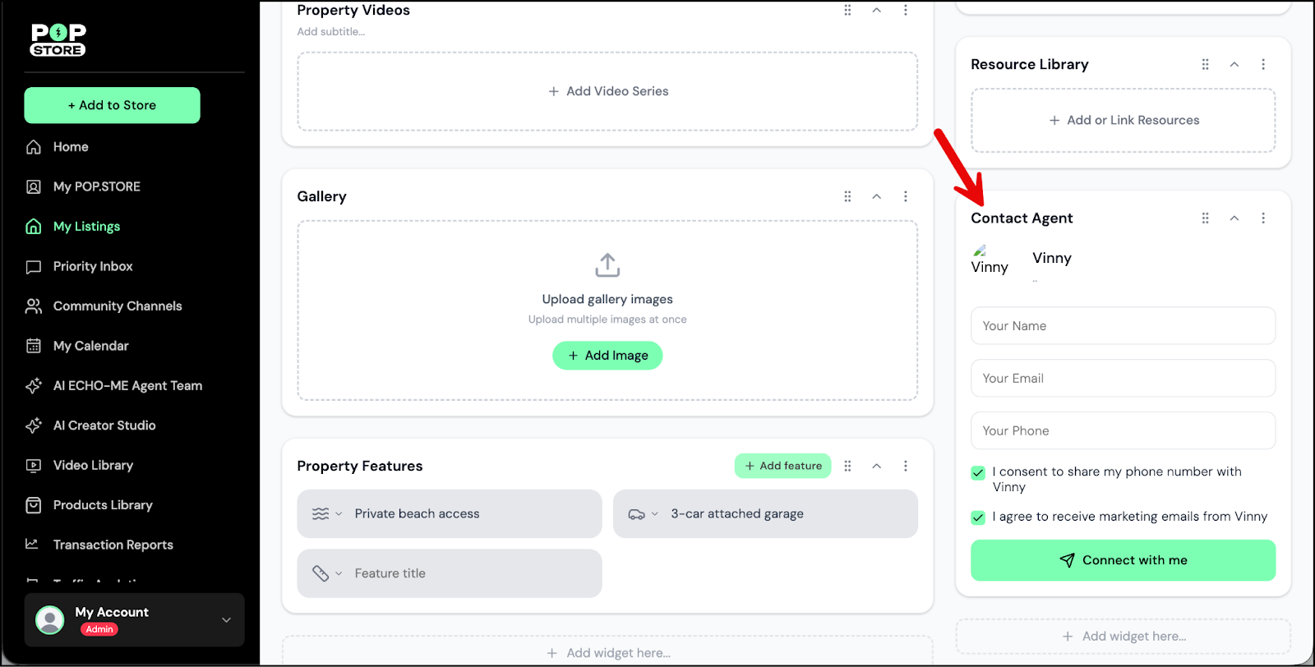The width and height of the screenshot is (1315, 667).
Task: Click the POP STORE logo
Action: click(58, 39)
